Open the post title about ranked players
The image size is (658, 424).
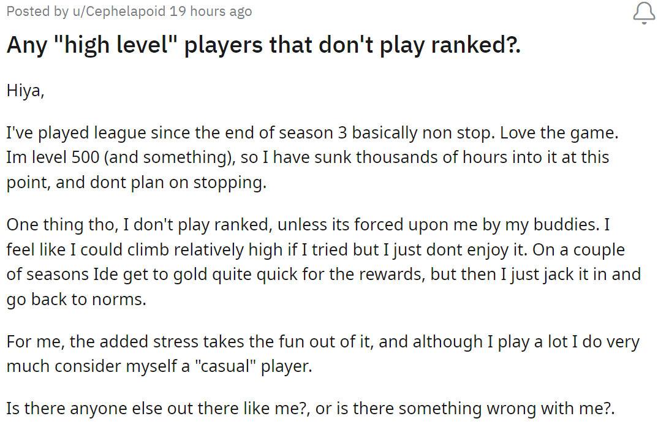tap(263, 45)
